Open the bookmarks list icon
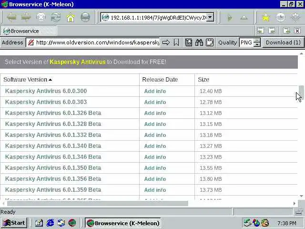This screenshot has width=305, height=229. (x=189, y=42)
